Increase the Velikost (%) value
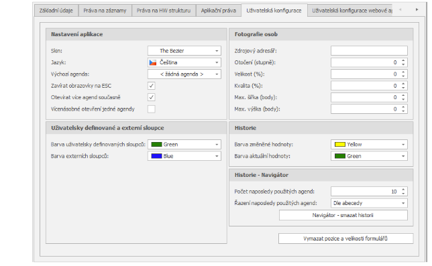 [x=403, y=72]
